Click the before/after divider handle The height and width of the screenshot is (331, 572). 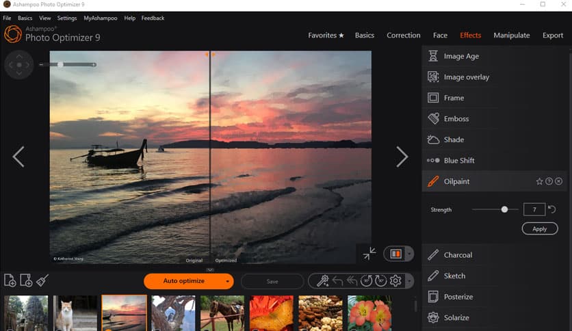(x=210, y=54)
